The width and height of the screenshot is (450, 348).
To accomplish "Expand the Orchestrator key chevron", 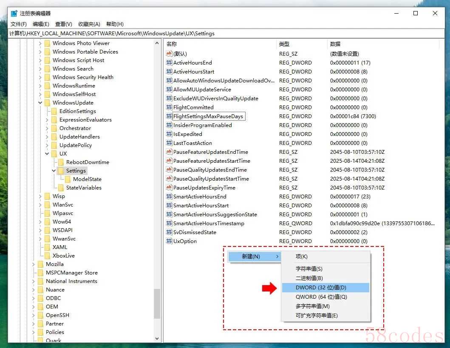I will click(47, 128).
